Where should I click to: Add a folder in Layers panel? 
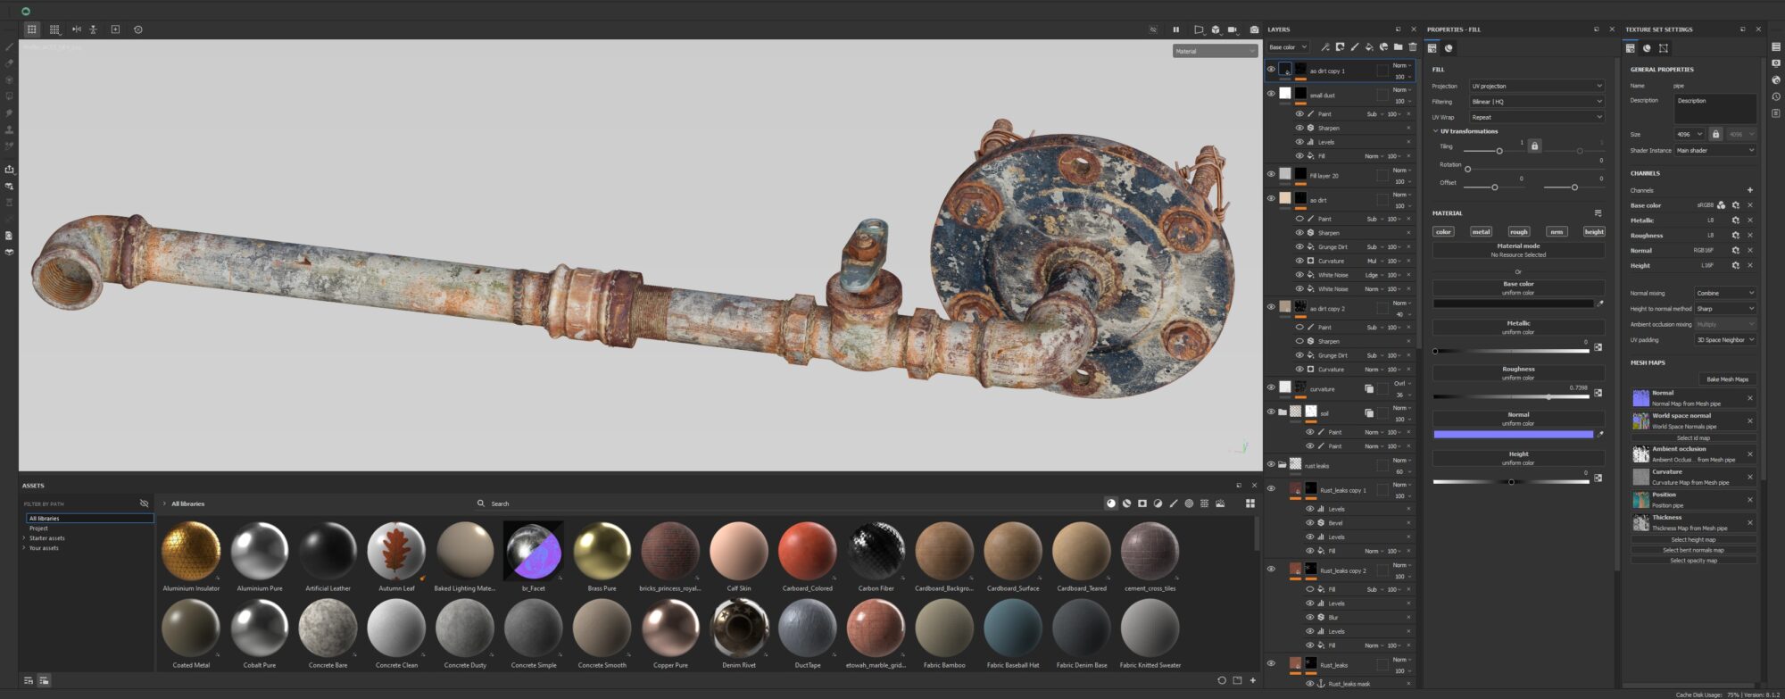(x=1398, y=47)
